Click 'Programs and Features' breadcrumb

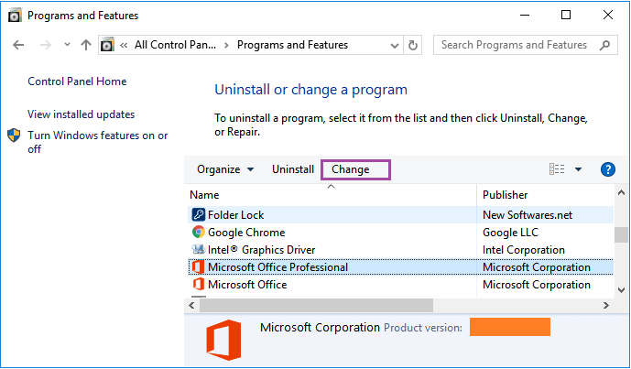[x=292, y=45]
